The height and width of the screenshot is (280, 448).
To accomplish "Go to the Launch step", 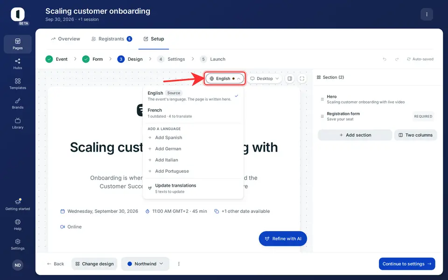I will pyautogui.click(x=213, y=59).
